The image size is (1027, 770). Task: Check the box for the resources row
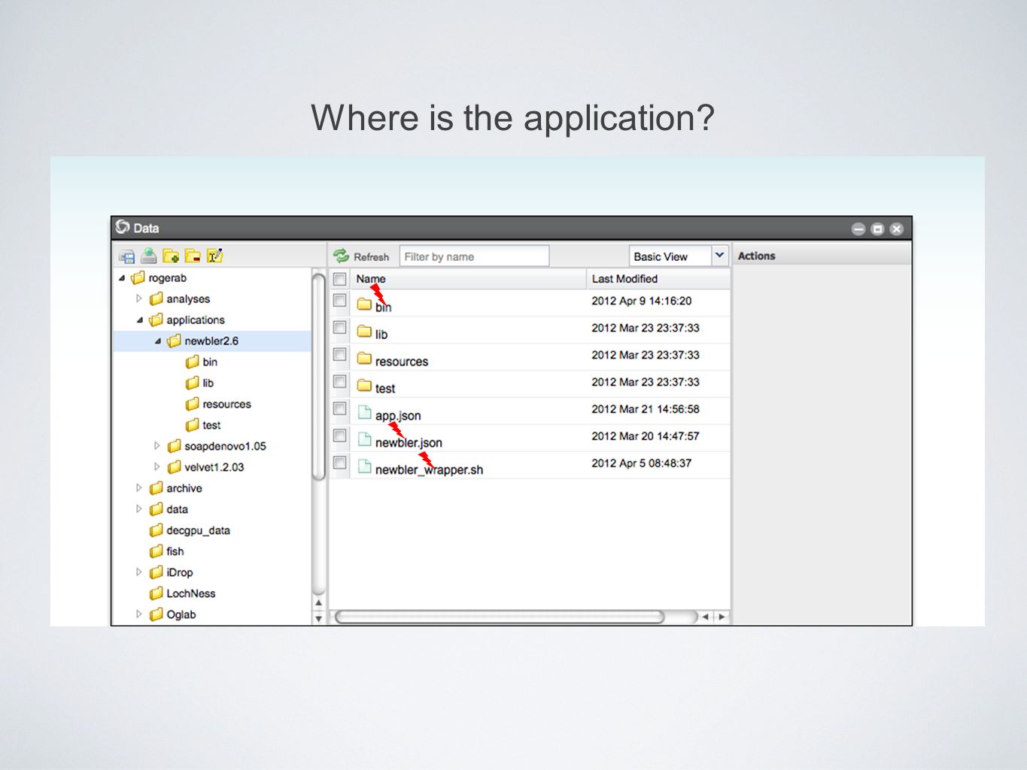pyautogui.click(x=340, y=355)
